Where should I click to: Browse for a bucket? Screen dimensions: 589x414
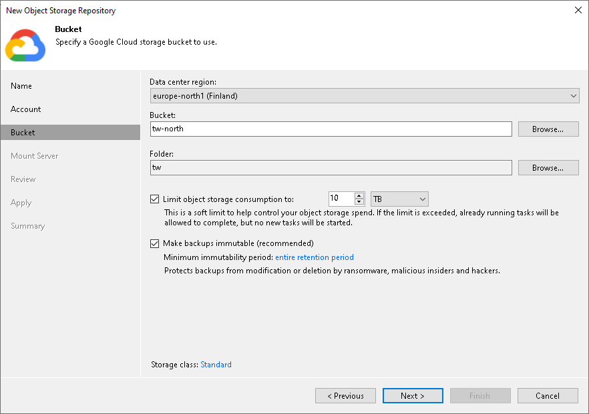(548, 129)
